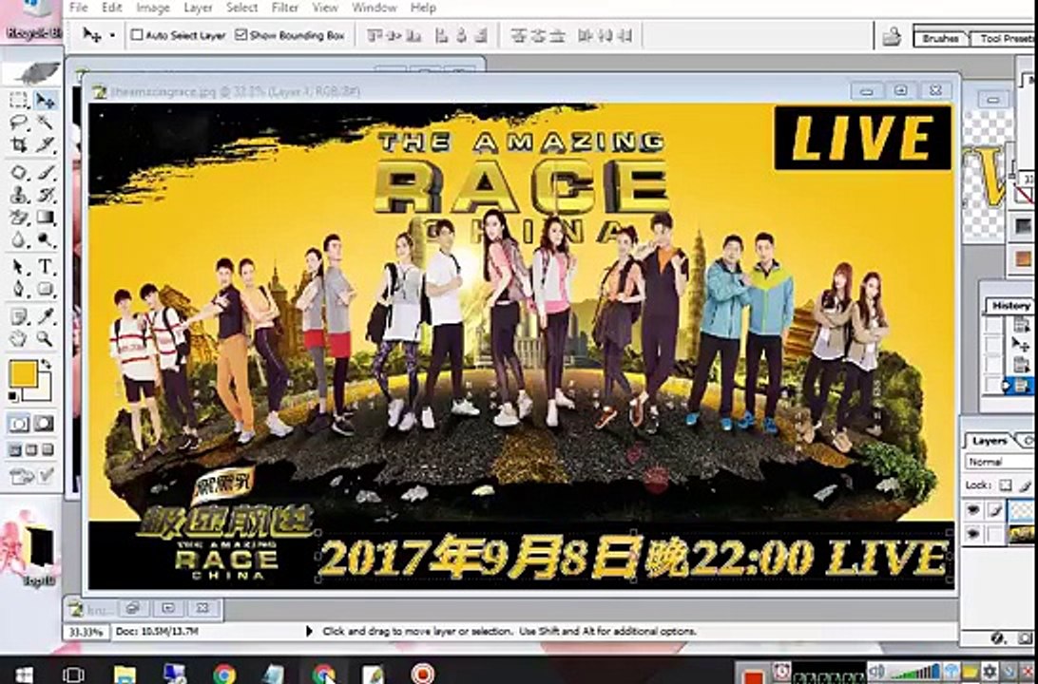Select the Magic Wand tool
1038x684 pixels.
[x=45, y=123]
